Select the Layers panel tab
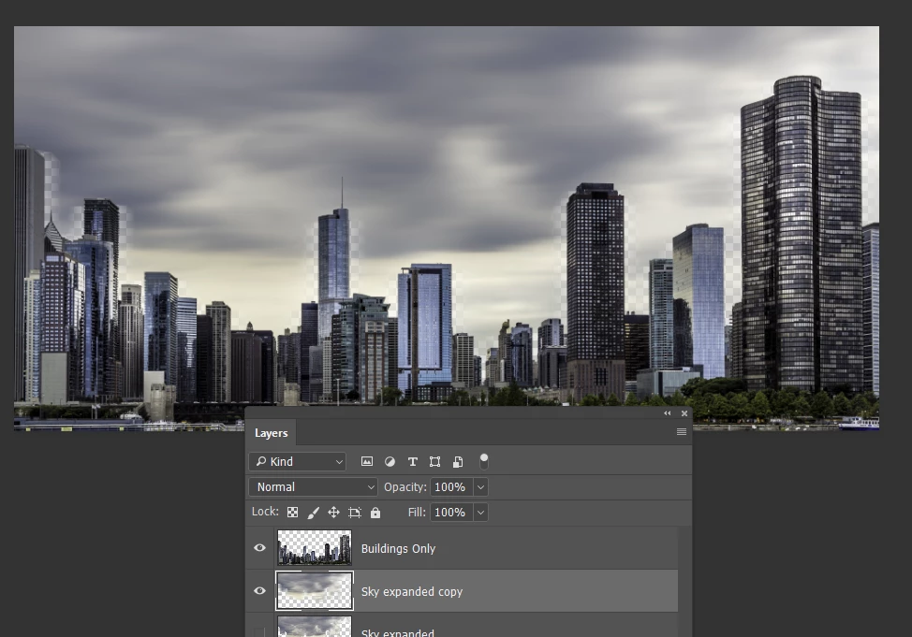Viewport: 912px width, 637px height. [x=271, y=433]
